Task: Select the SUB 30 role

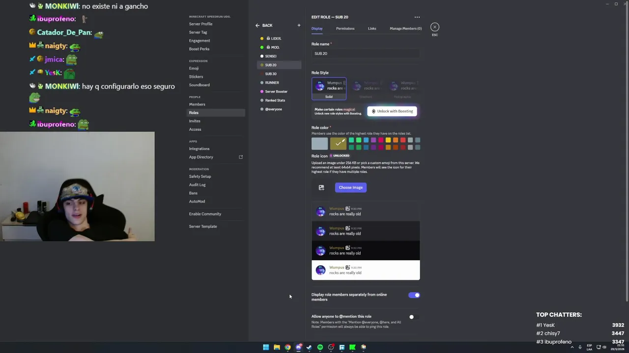Action: (x=279, y=74)
